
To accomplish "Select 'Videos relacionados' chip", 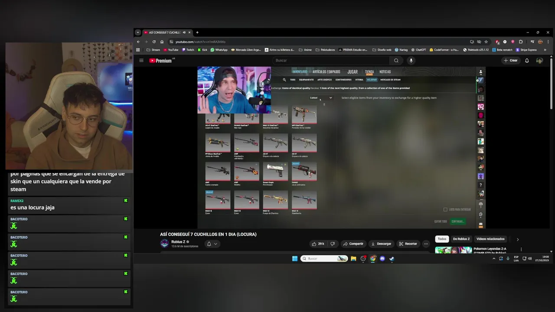I will click(490, 239).
